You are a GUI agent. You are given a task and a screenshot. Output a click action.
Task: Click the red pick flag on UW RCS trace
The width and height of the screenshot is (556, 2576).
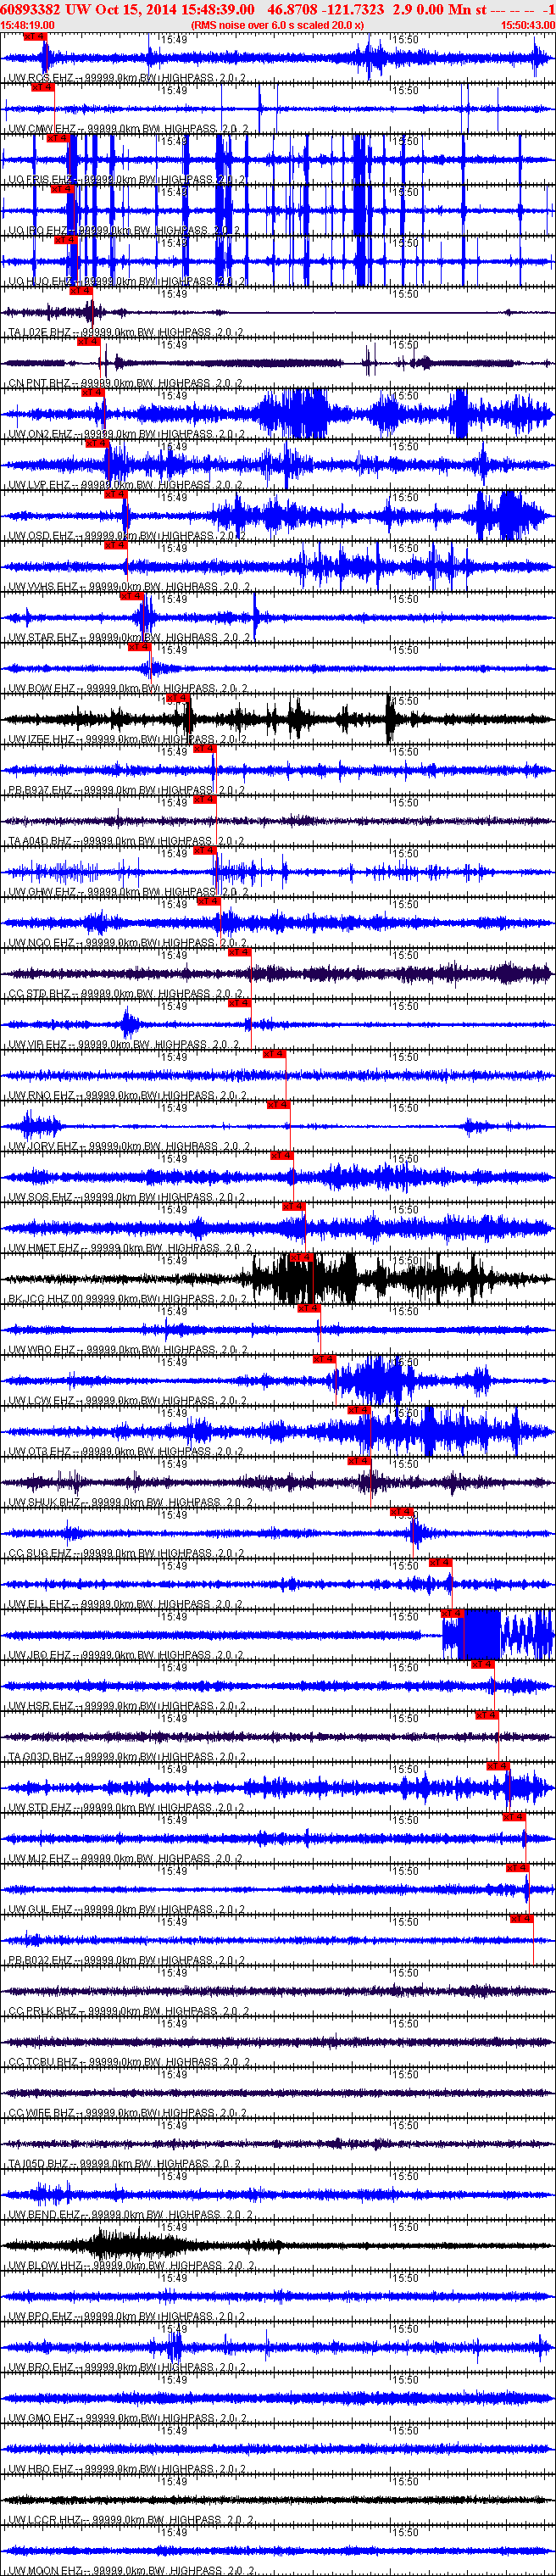(x=33, y=37)
